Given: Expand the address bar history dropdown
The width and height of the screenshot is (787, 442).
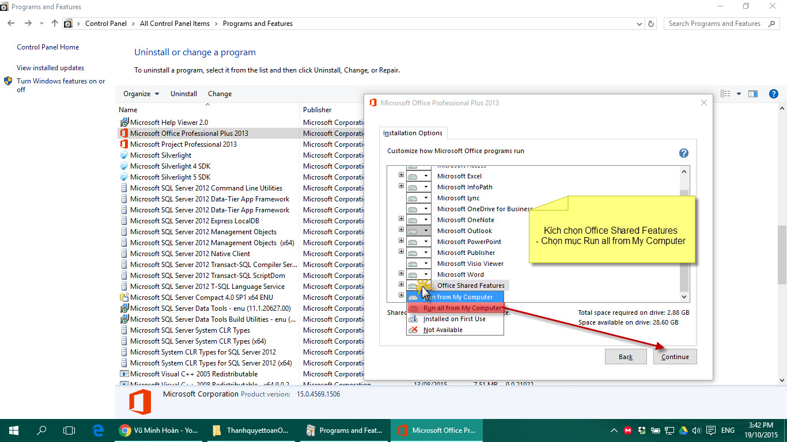Looking at the screenshot, I should (x=640, y=24).
